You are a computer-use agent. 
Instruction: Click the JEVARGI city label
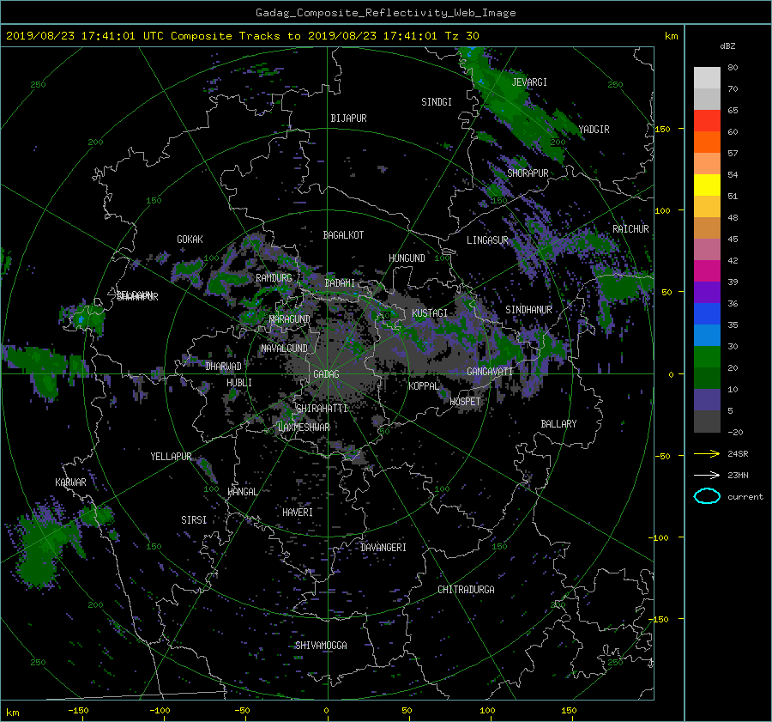click(x=529, y=82)
